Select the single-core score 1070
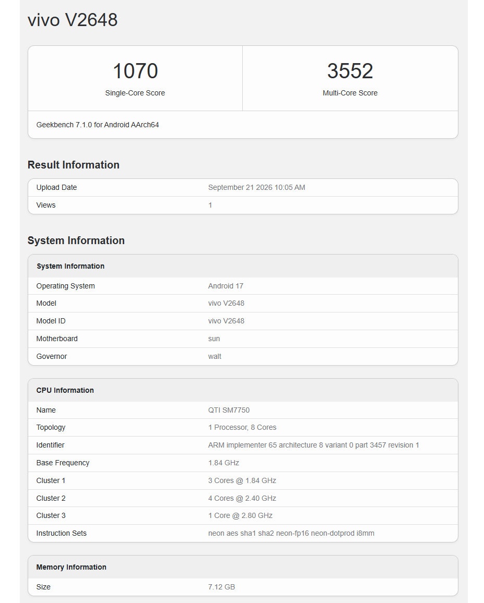 (x=135, y=71)
